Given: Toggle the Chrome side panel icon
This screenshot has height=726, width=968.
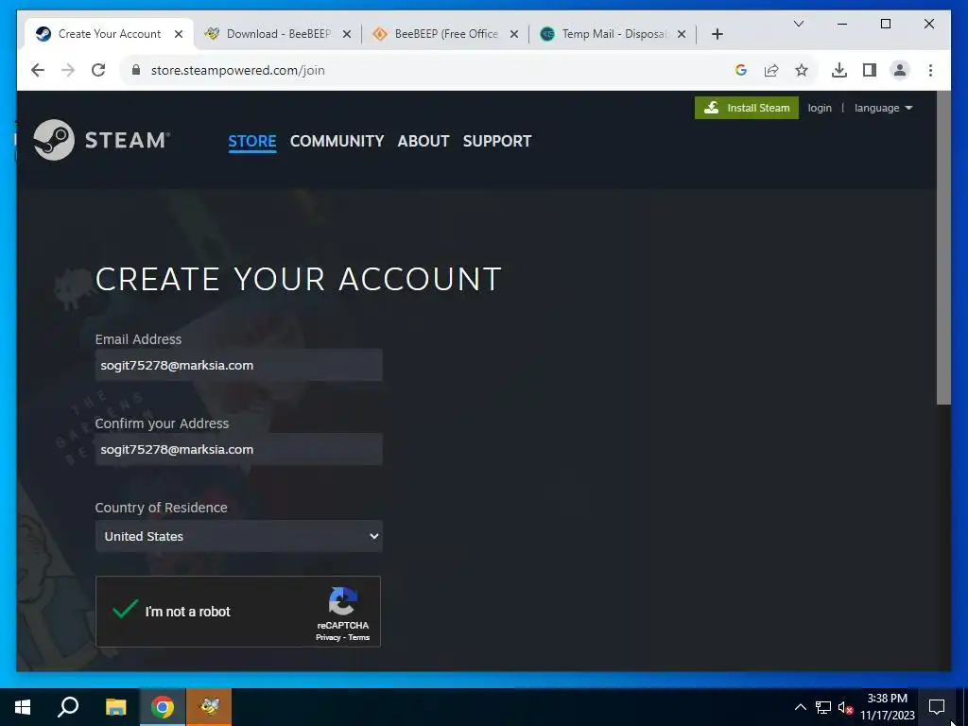Looking at the screenshot, I should pyautogui.click(x=870, y=70).
